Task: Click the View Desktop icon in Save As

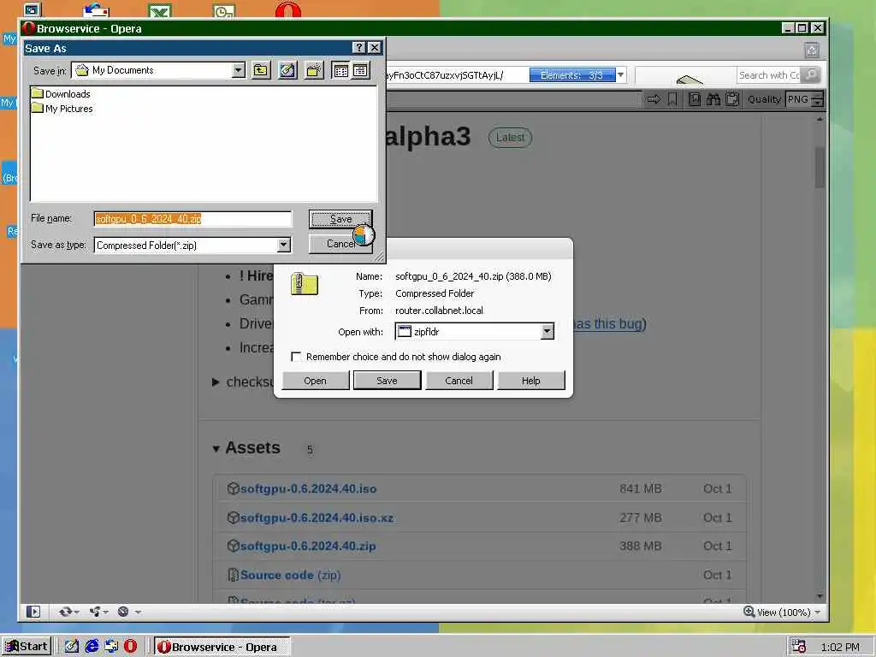Action: (287, 70)
